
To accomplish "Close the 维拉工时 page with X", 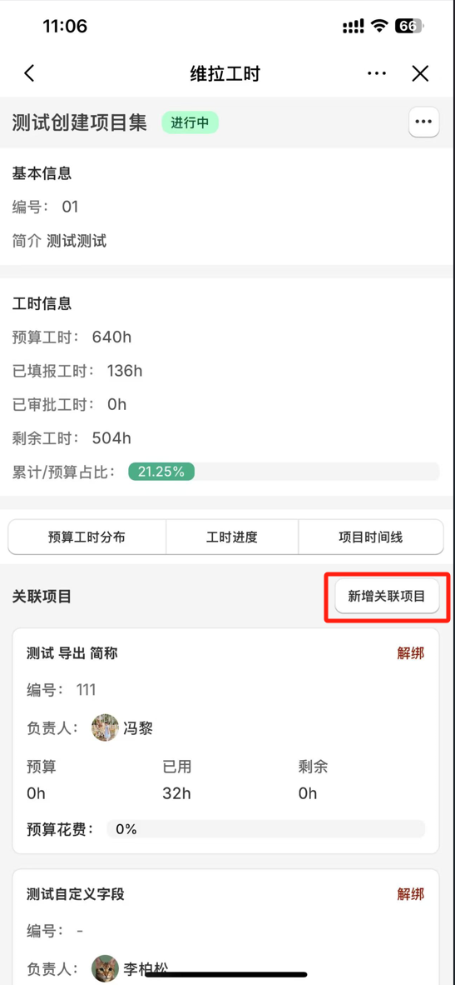I will coord(420,73).
